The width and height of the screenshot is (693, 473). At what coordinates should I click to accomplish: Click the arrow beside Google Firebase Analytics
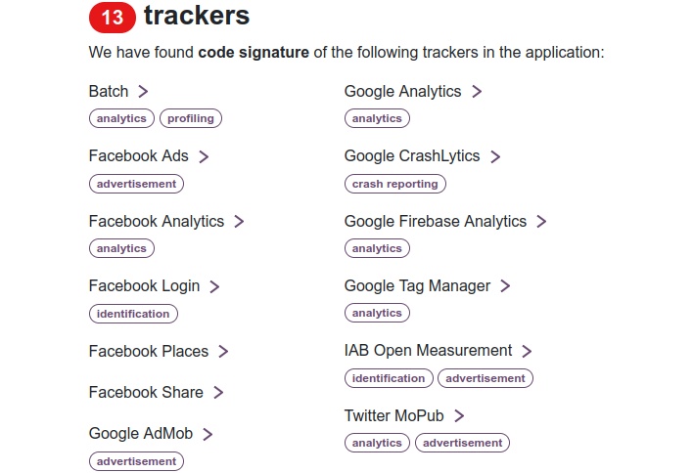tap(542, 222)
